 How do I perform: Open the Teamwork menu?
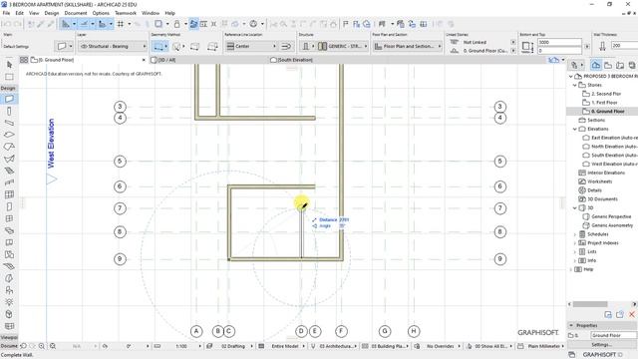pos(126,13)
